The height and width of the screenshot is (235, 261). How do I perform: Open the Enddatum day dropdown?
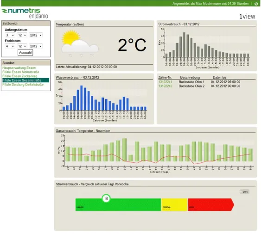click(10, 46)
